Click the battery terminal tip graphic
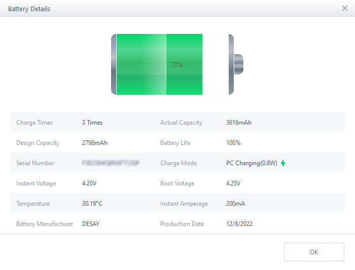The image size is (355, 270). point(239,64)
